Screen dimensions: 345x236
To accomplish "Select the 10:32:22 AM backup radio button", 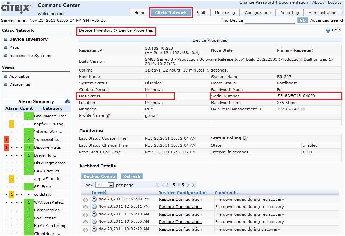I will [x=85, y=230].
